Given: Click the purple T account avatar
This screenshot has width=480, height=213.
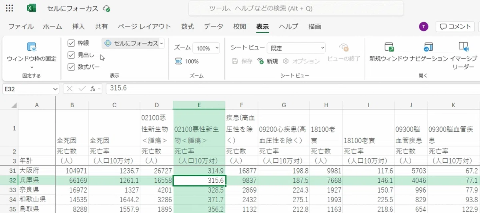Looking at the screenshot, I should coord(423,27).
